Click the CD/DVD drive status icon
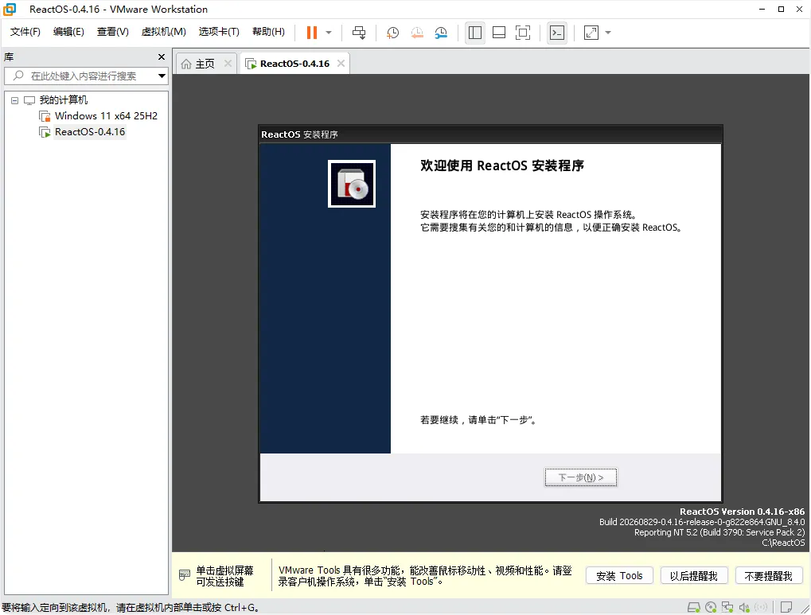Screen dimensions: 811x615 coord(712,607)
